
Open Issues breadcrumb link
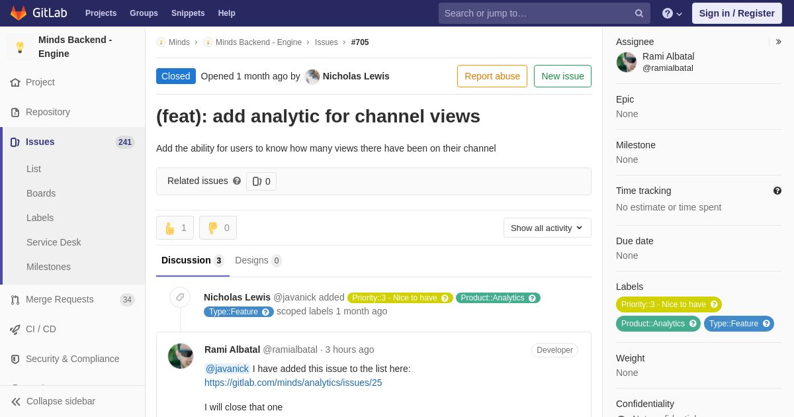pyautogui.click(x=326, y=42)
